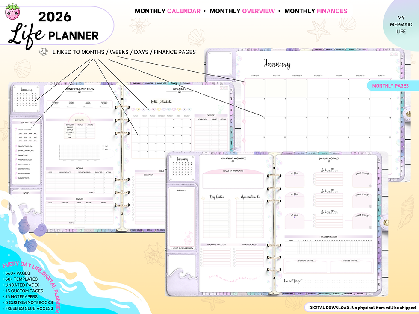Open camera icon on January calendar planner
Image resolution: width=419 pixels, height=314 pixels.
pyautogui.click(x=248, y=50)
